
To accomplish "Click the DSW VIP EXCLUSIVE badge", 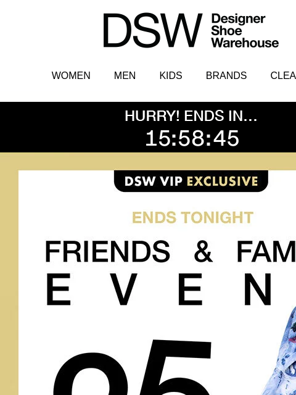I will tap(191, 181).
